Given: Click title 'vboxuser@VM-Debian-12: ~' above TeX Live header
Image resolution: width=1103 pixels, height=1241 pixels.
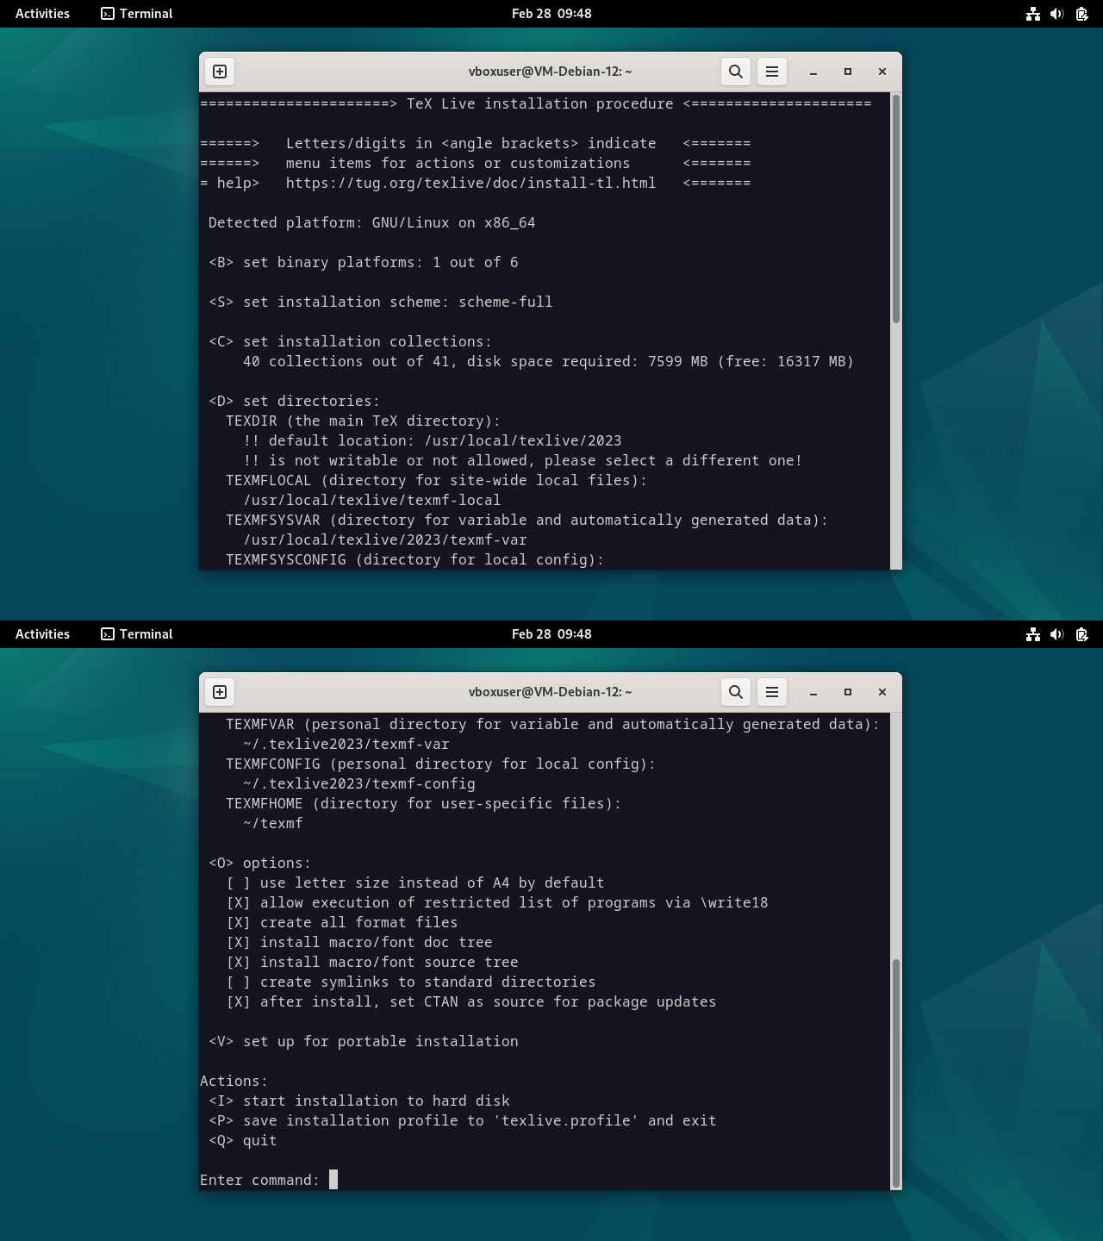Looking at the screenshot, I should [x=551, y=72].
